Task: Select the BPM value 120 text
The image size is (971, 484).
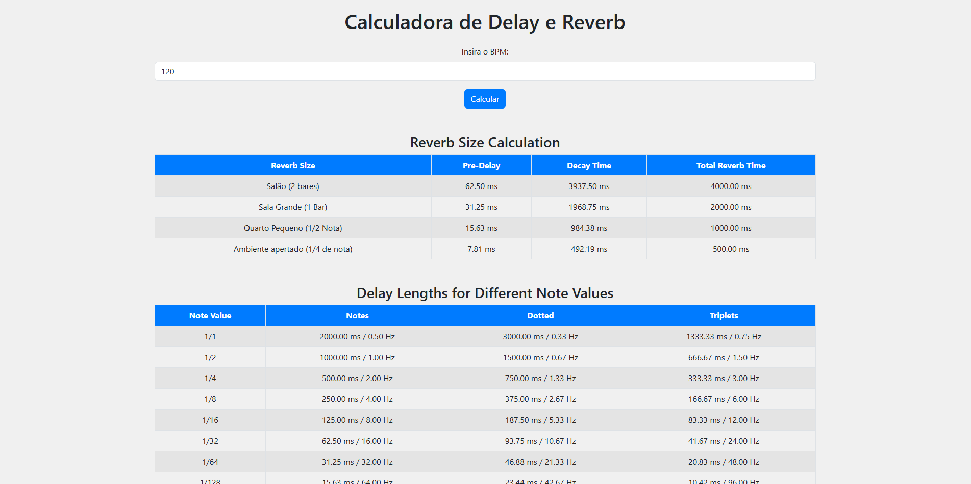Action: (x=168, y=71)
